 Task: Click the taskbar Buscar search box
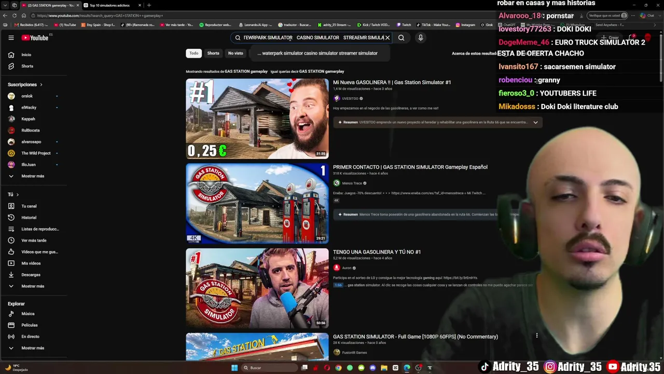[x=268, y=368]
